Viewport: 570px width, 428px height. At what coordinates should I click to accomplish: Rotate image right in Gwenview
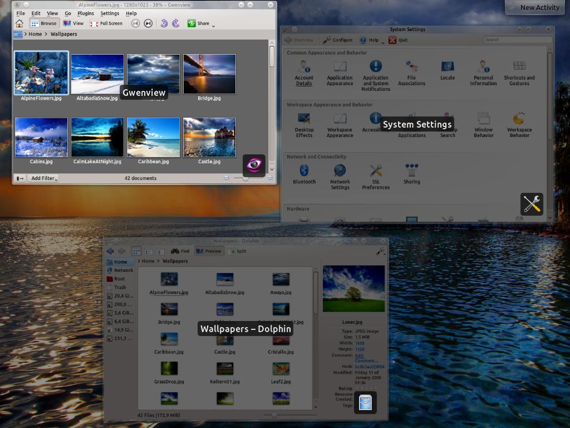pyautogui.click(x=176, y=23)
